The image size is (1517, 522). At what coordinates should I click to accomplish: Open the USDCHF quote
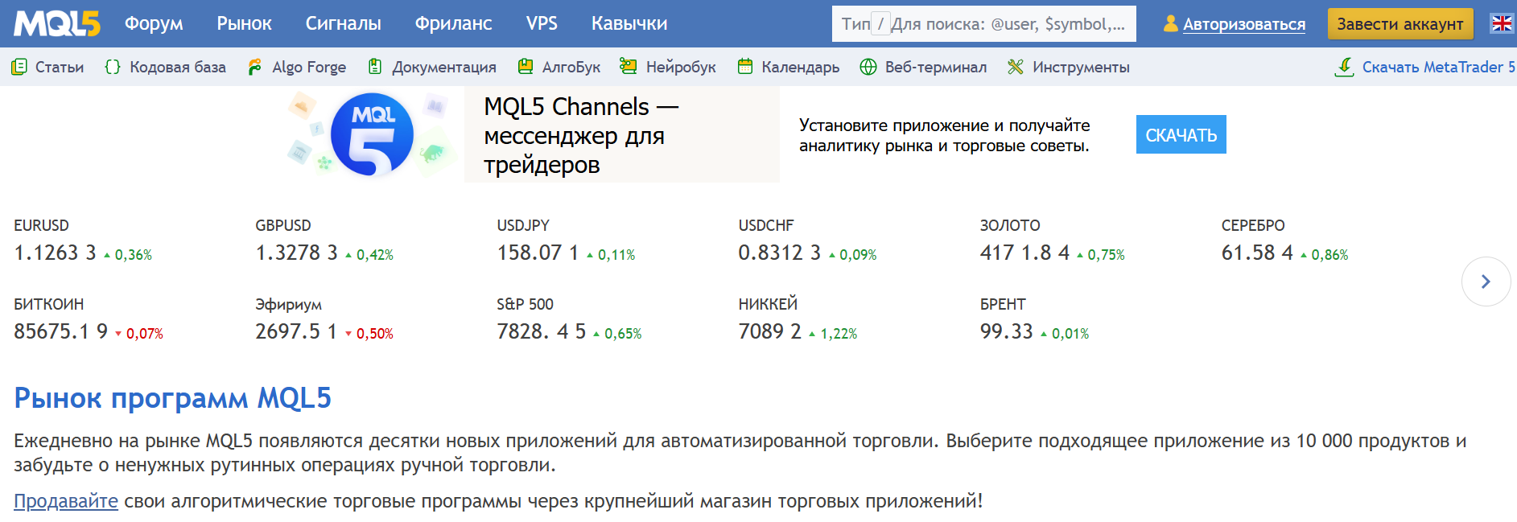click(807, 241)
